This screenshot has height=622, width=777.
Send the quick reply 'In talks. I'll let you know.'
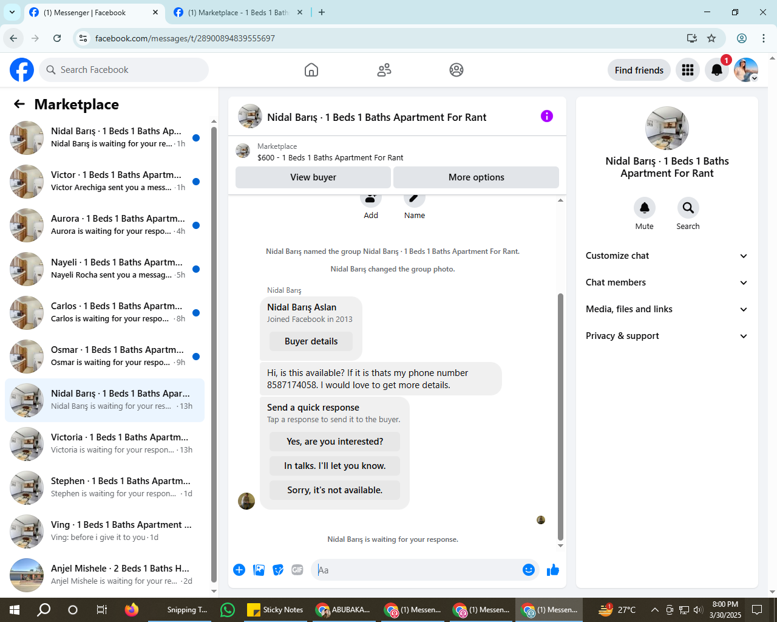click(335, 466)
